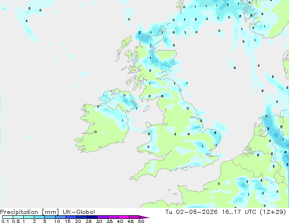Click the "20" legend scale label
289x223 pixels.
[x=78, y=221]
